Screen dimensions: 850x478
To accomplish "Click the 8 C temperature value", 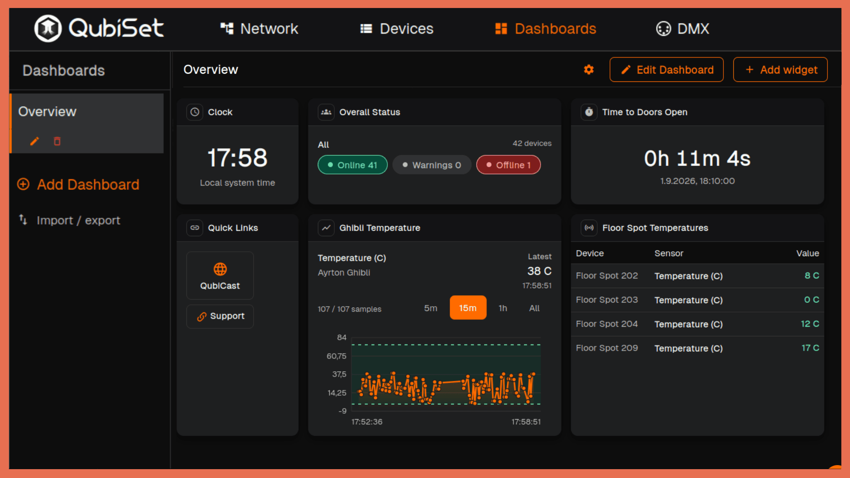I will (x=812, y=275).
